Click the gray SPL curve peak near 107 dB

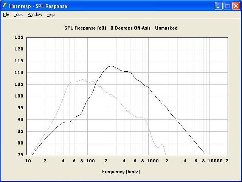pos(82,79)
